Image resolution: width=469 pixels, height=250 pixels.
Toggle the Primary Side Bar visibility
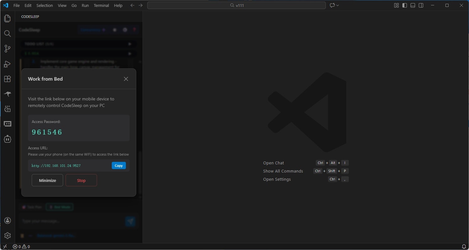404,5
